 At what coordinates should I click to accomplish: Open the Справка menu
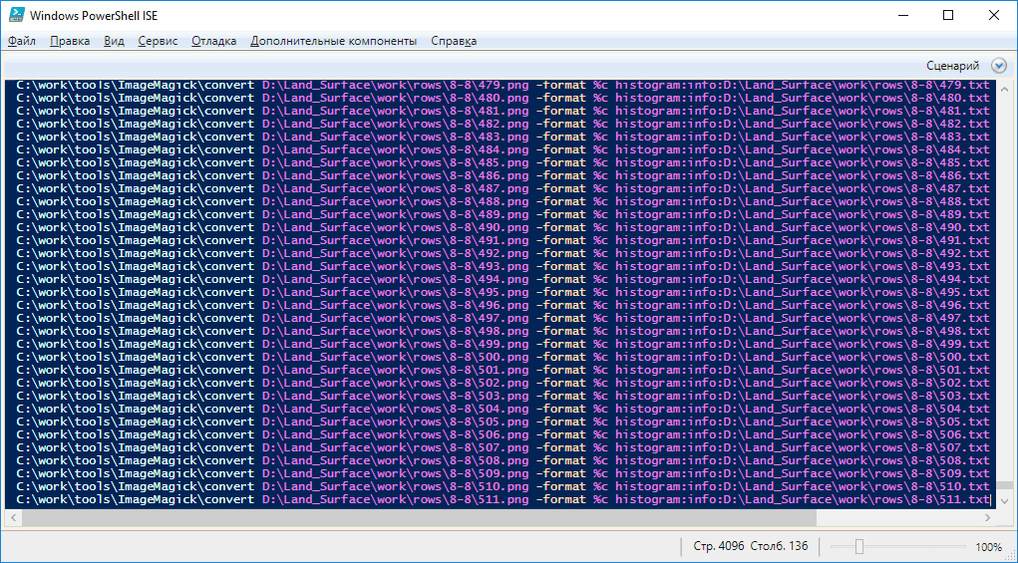tap(454, 41)
